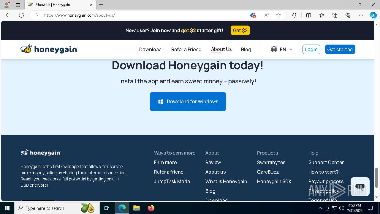Click the page vertical scrollbar thumb
The image size is (380, 214).
tap(376, 178)
